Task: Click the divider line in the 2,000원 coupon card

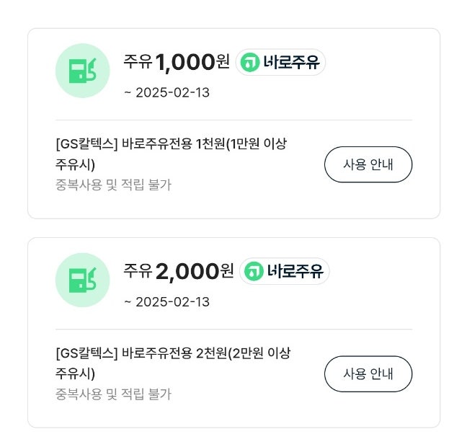Action: (x=233, y=329)
